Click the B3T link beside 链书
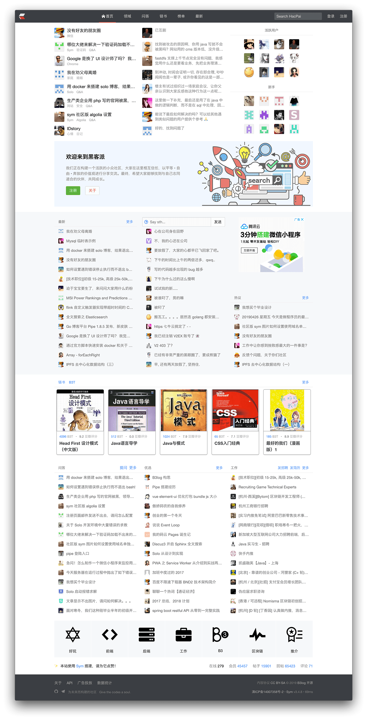 tap(72, 382)
